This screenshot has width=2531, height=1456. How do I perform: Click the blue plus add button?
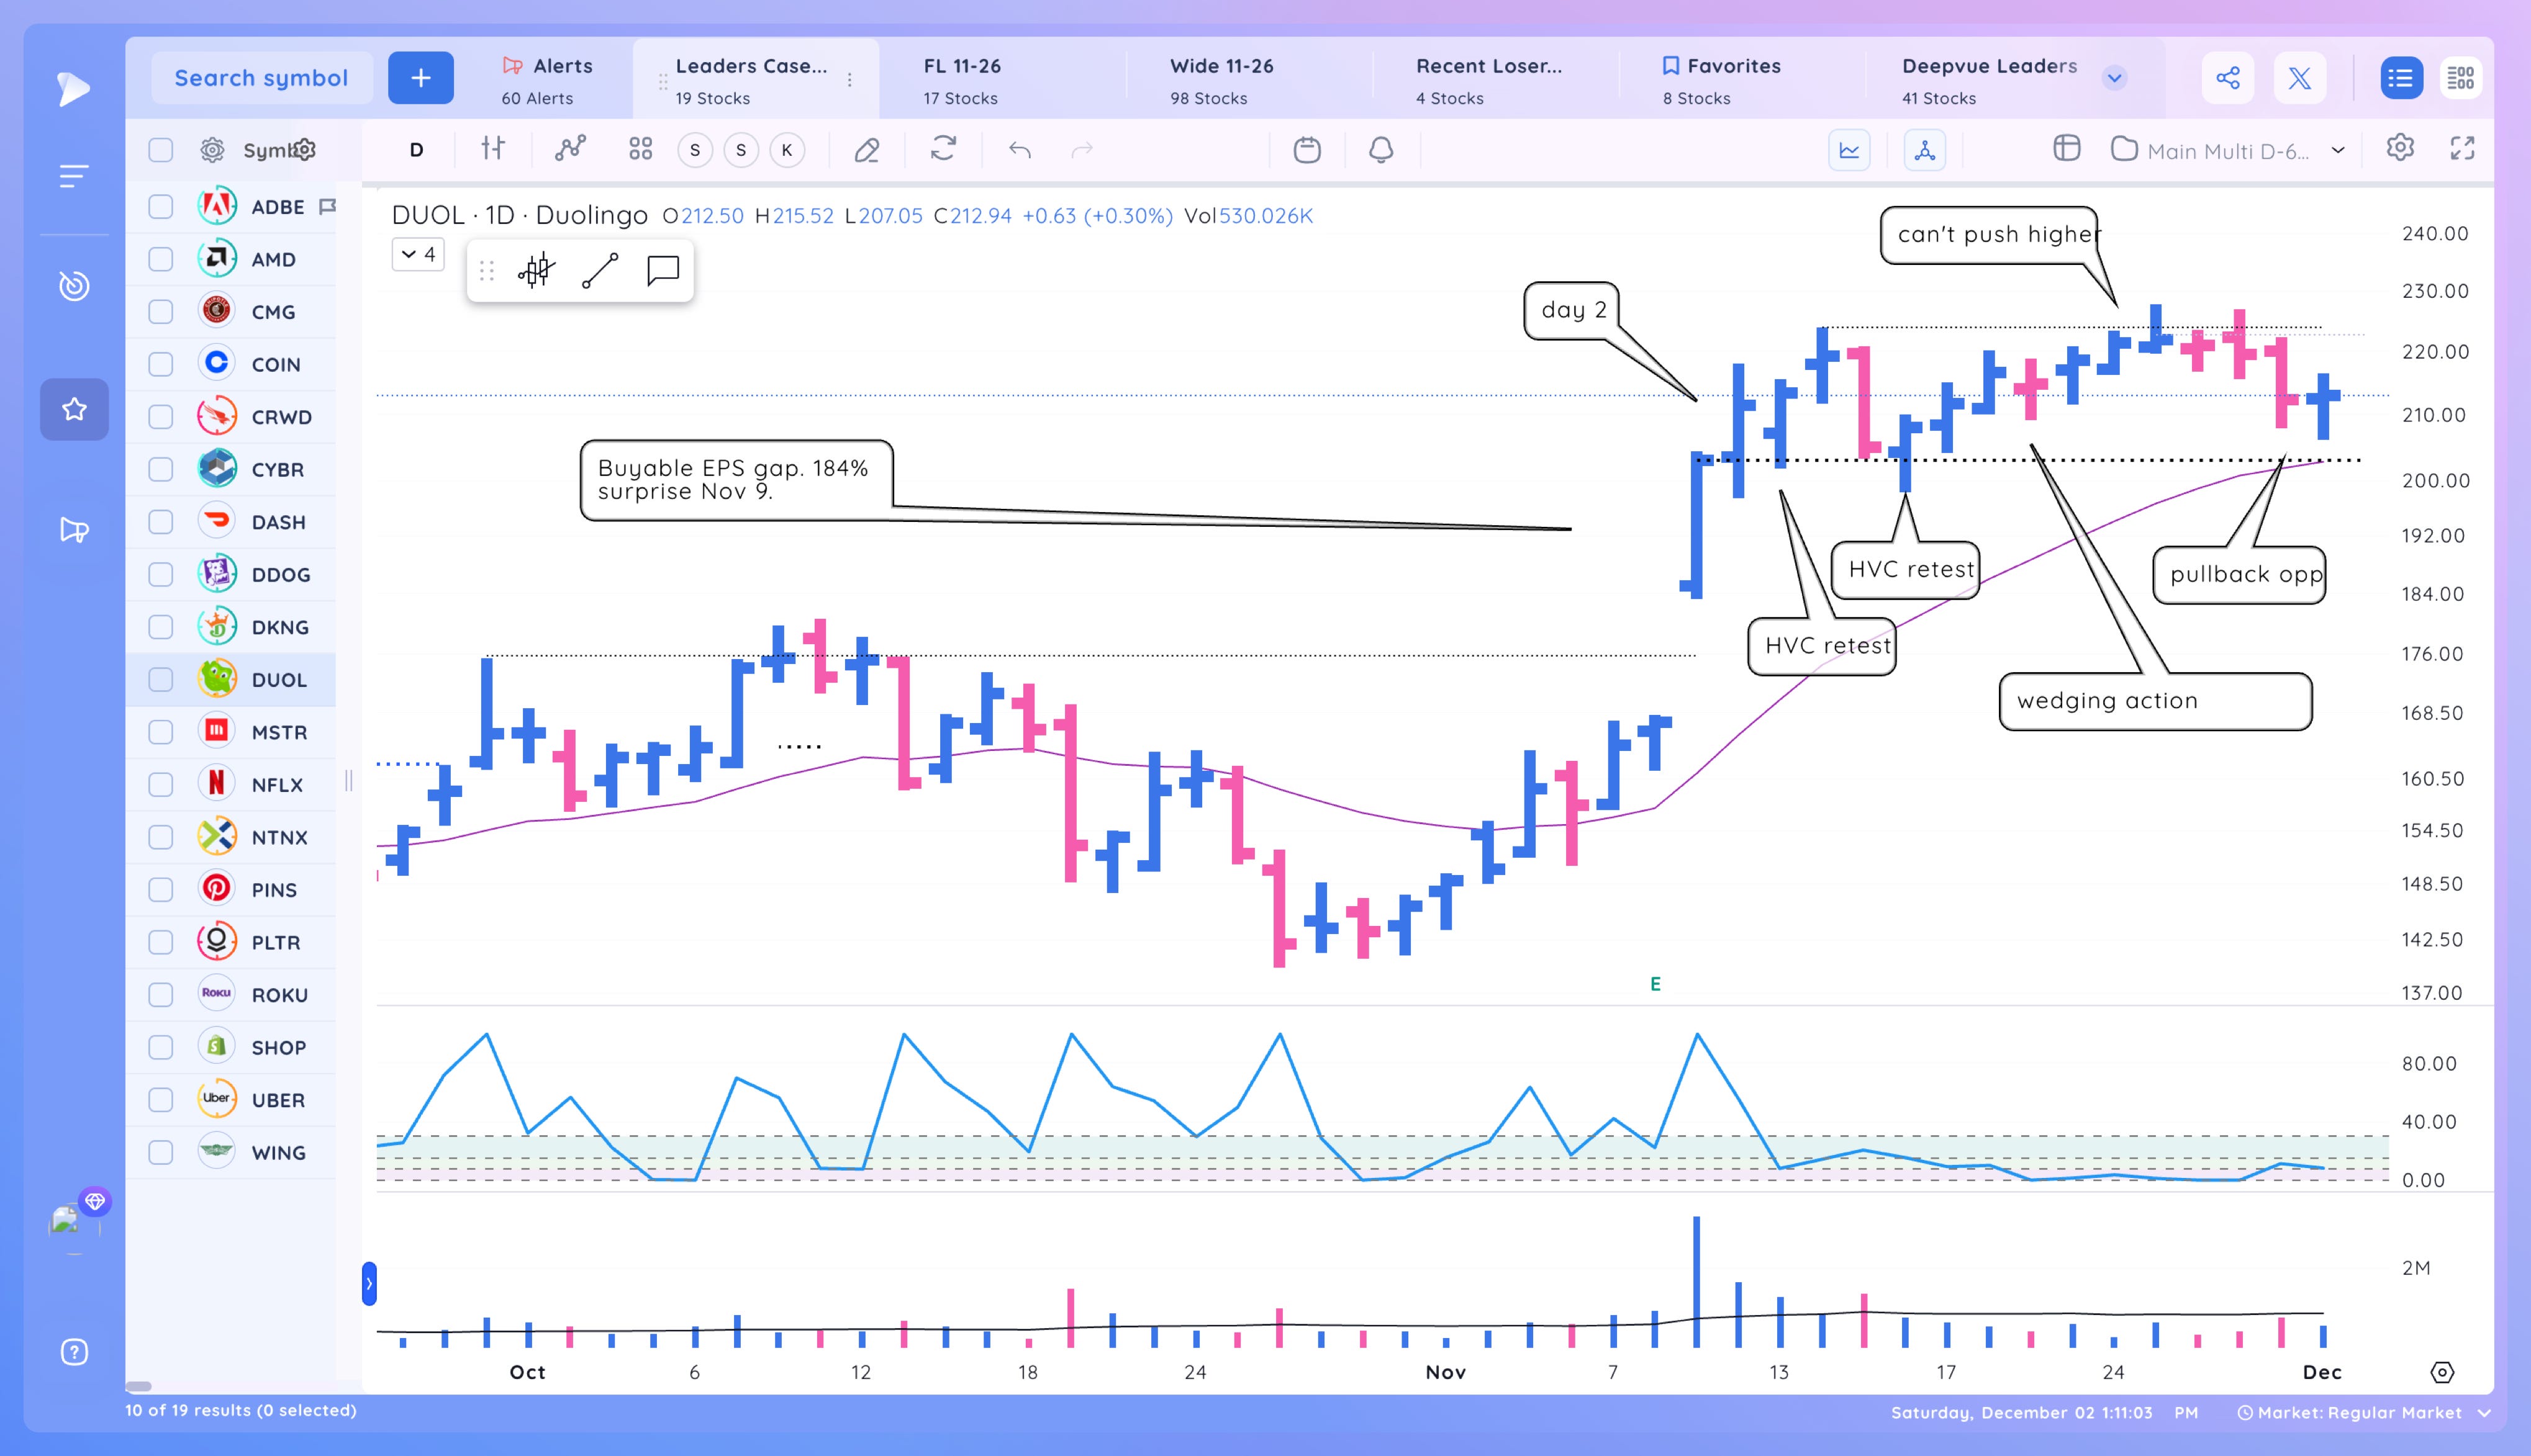[x=420, y=78]
